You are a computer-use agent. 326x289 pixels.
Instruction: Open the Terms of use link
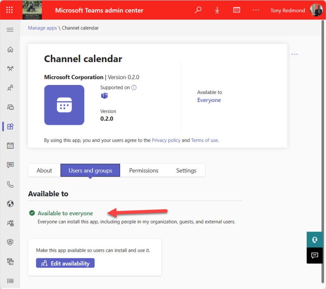coord(205,140)
